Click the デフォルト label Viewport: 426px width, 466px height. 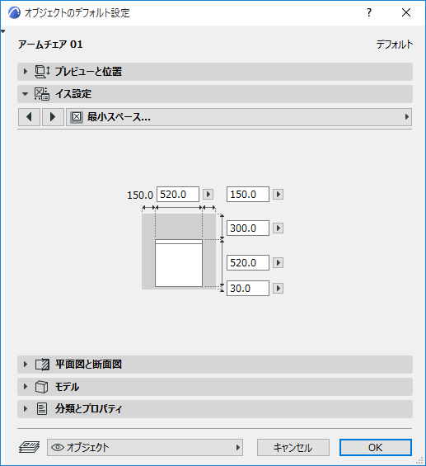click(394, 45)
